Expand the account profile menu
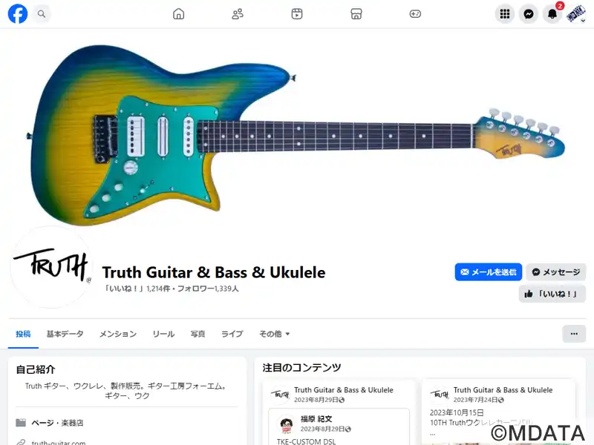The image size is (594, 445). point(576,14)
